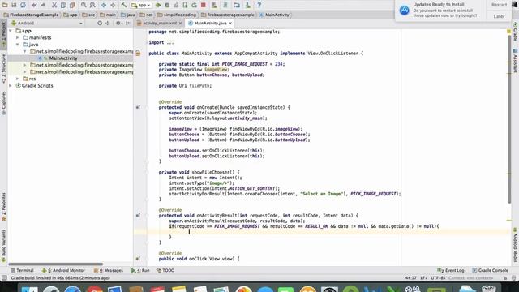Open Build Variants tool window
Screen dimensions: 519x292
click(x=3, y=245)
